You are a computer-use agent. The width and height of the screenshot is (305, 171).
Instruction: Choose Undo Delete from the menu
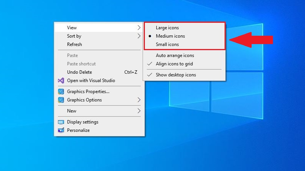[79, 72]
